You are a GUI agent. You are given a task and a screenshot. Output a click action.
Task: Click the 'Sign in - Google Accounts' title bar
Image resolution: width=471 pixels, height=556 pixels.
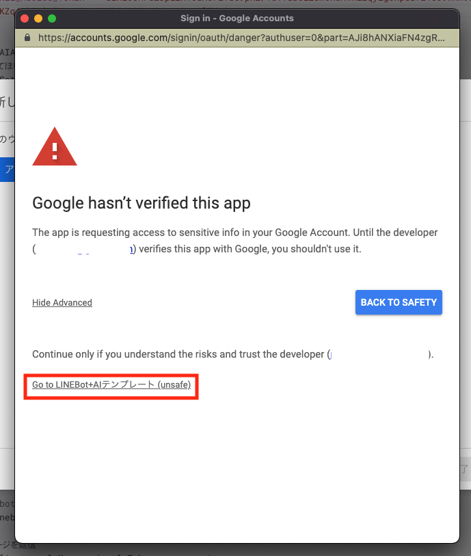click(x=237, y=18)
